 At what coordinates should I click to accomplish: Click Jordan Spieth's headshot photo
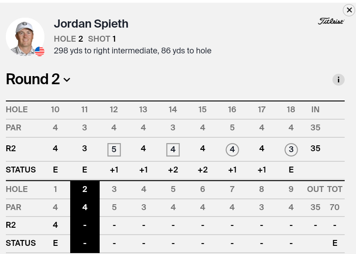(24, 37)
